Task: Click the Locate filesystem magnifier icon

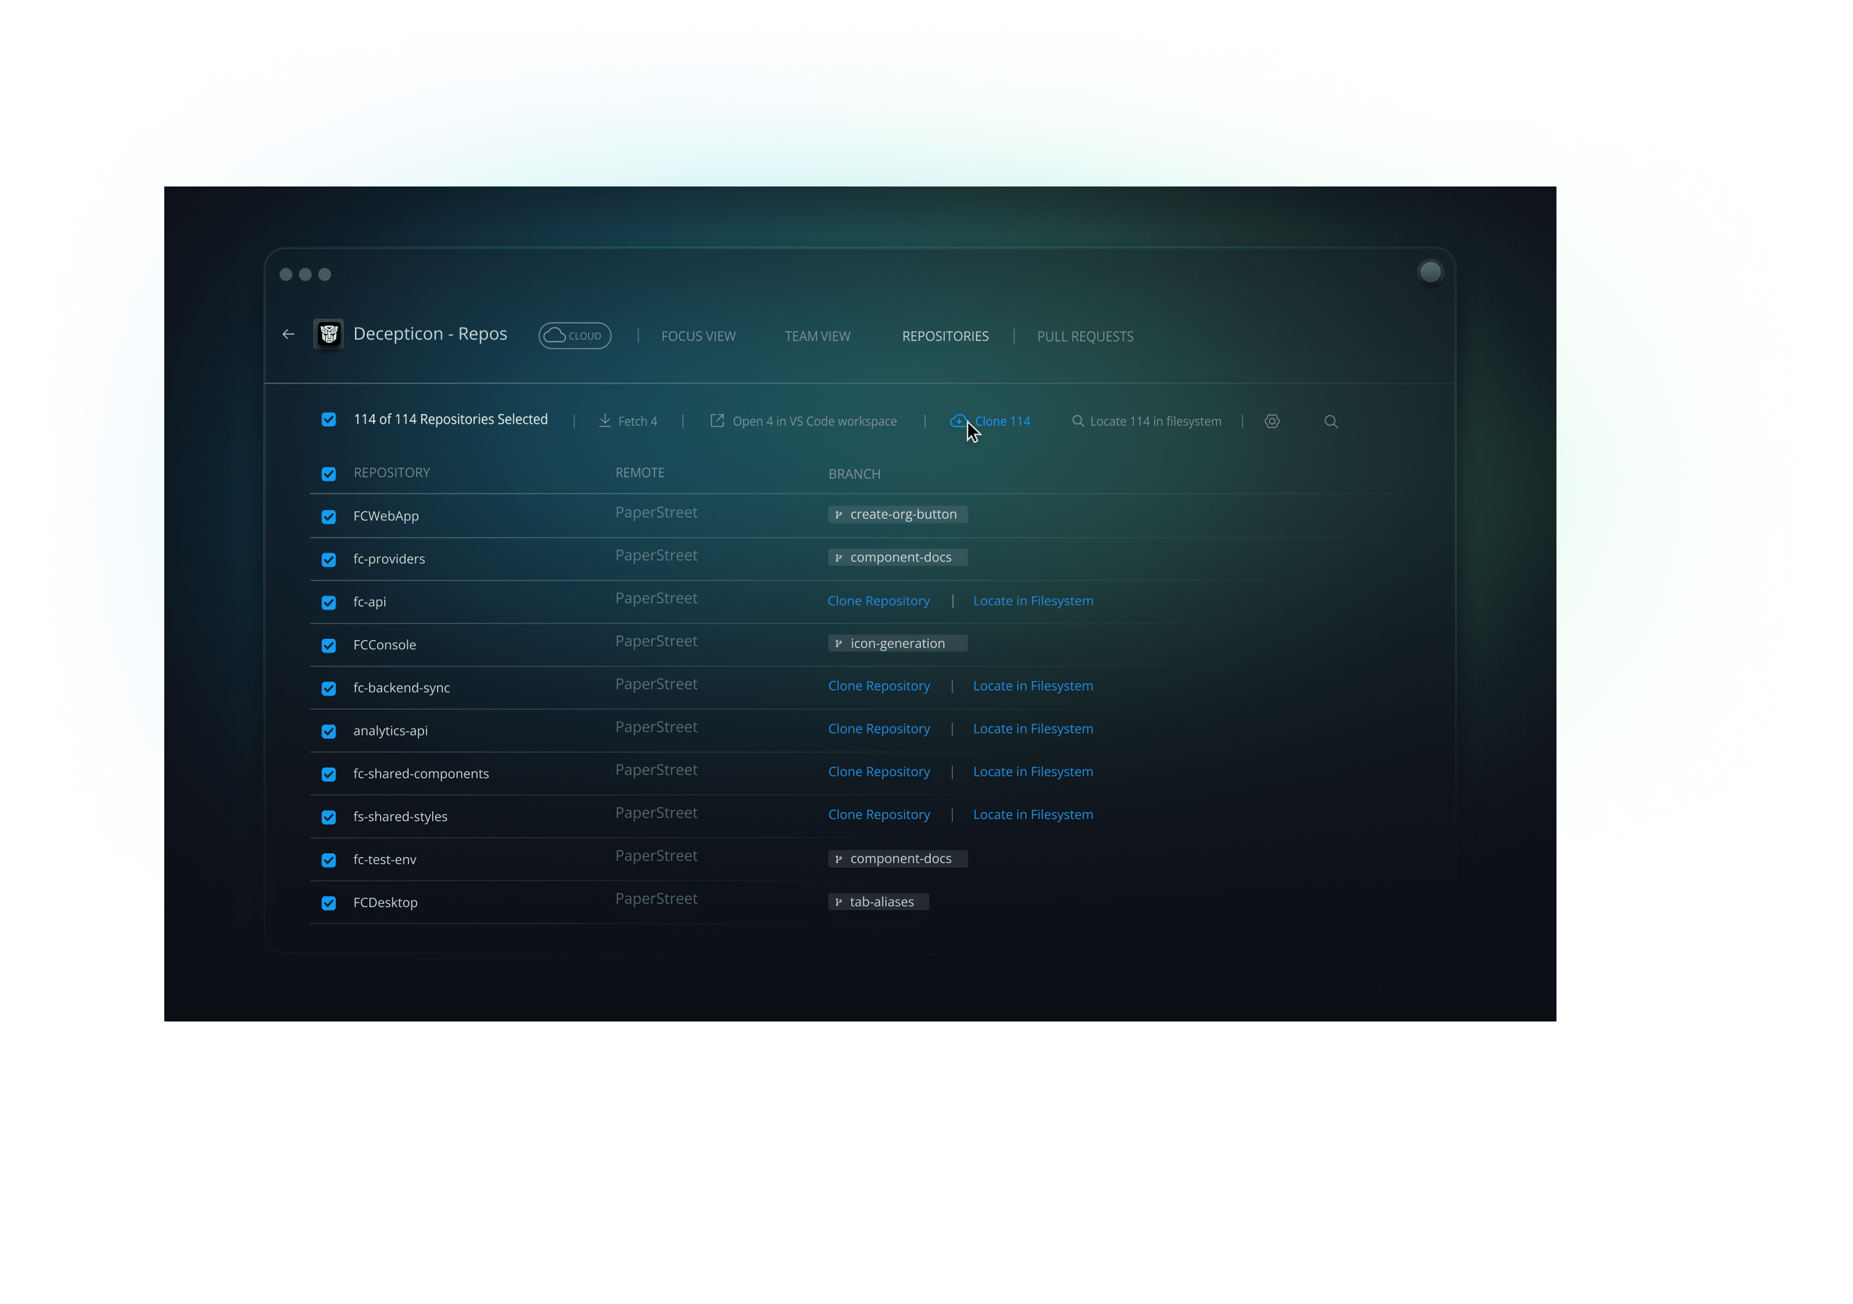Action: click(x=1078, y=420)
